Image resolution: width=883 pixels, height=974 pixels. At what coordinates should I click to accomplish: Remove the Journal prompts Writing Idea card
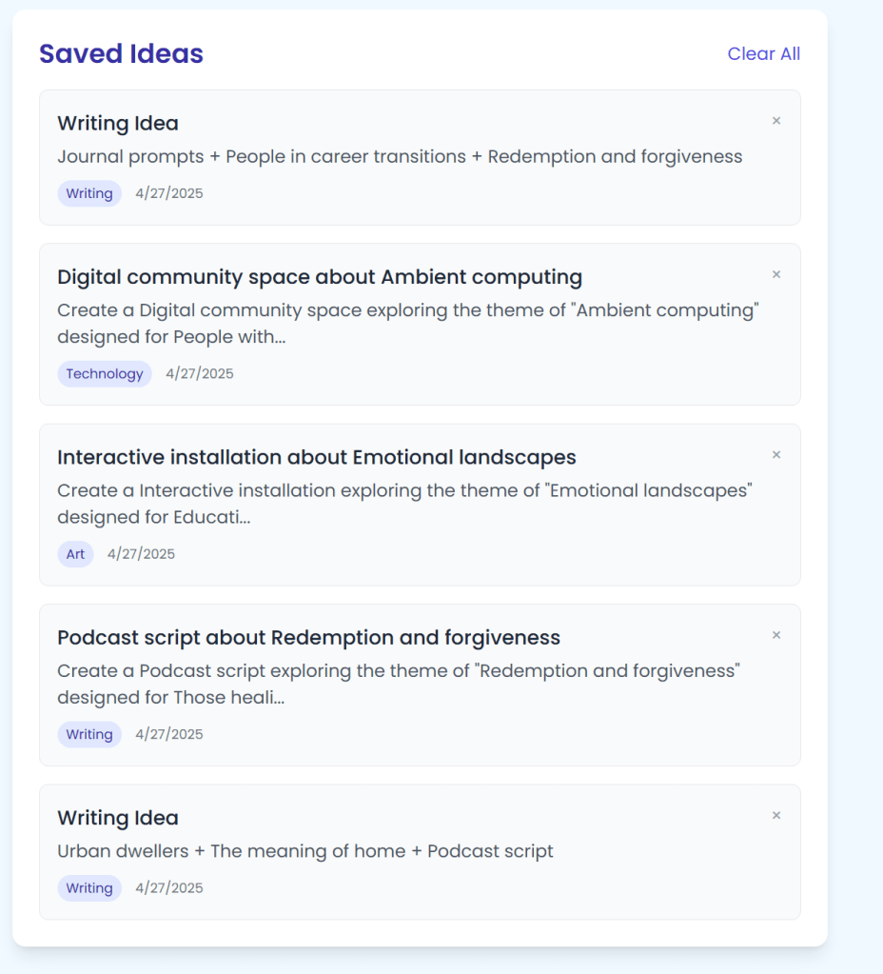coord(775,121)
